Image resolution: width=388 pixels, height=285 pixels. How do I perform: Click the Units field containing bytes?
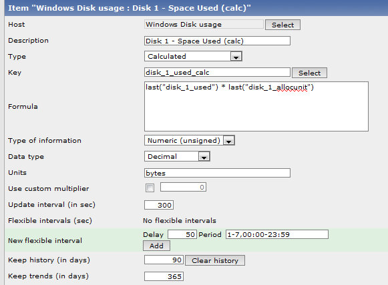click(217, 173)
